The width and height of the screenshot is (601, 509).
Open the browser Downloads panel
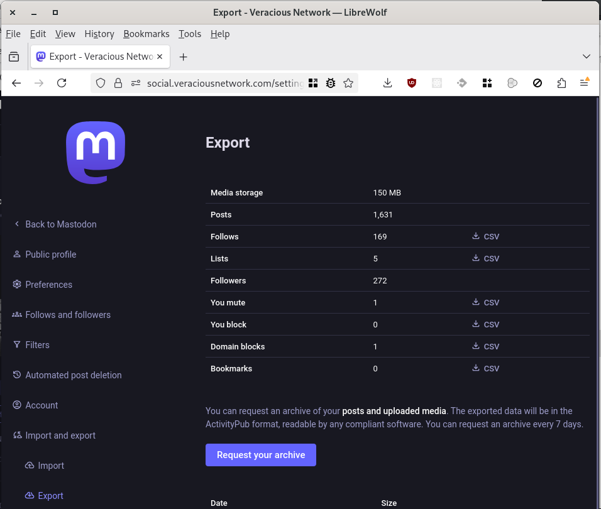(388, 83)
